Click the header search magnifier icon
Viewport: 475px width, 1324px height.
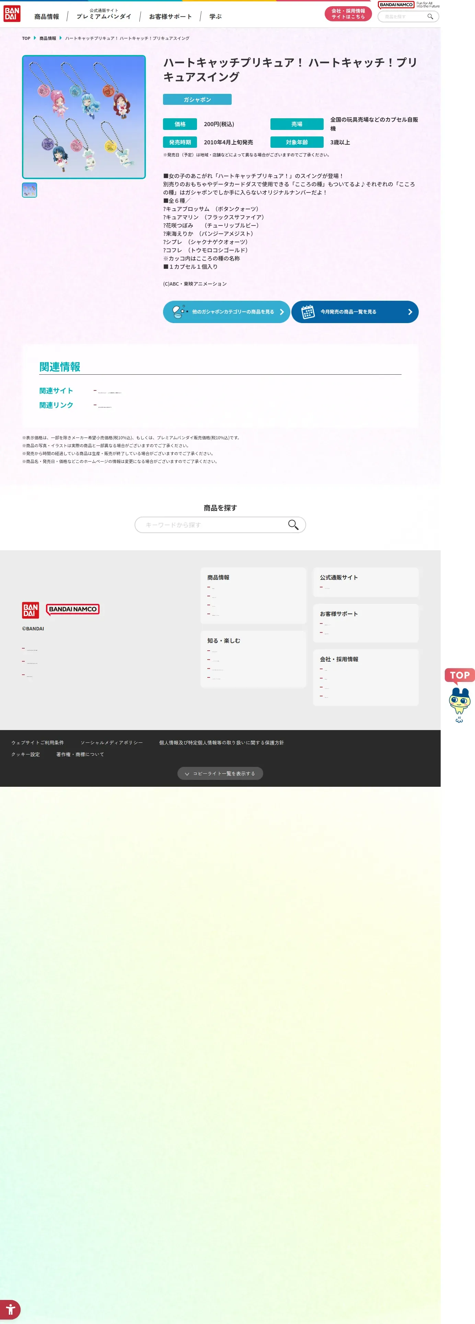(x=430, y=16)
